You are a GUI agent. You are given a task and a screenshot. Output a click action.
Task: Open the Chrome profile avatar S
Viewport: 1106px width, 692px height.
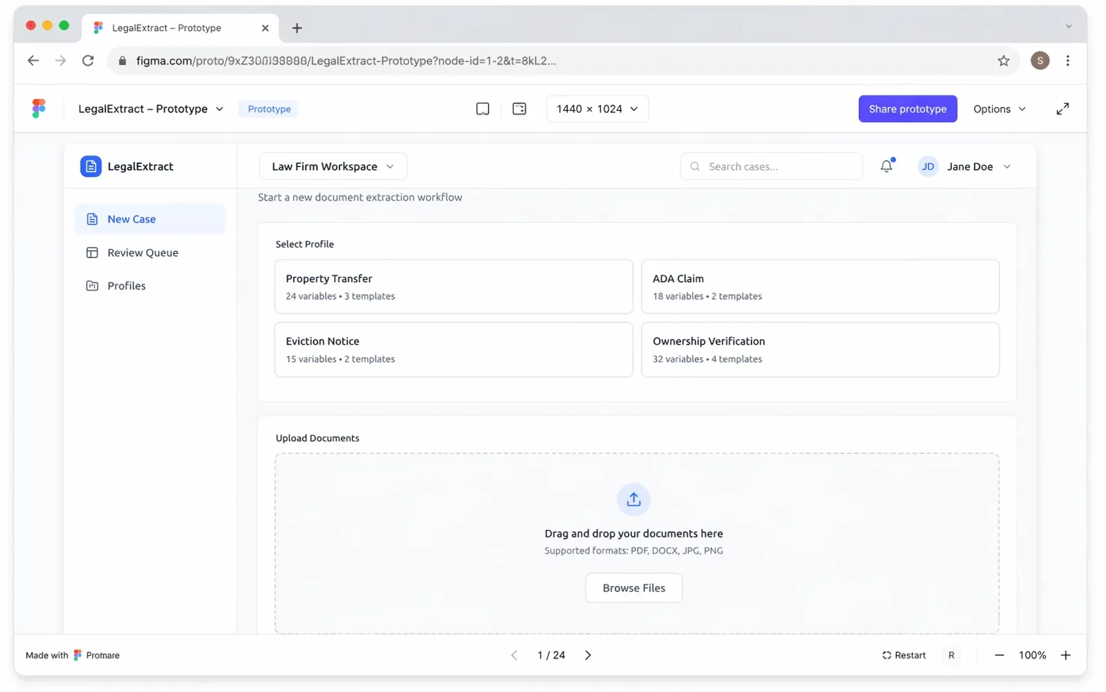pos(1040,61)
